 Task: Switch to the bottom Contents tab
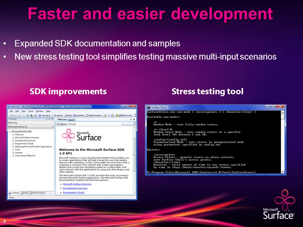[x=14, y=193]
